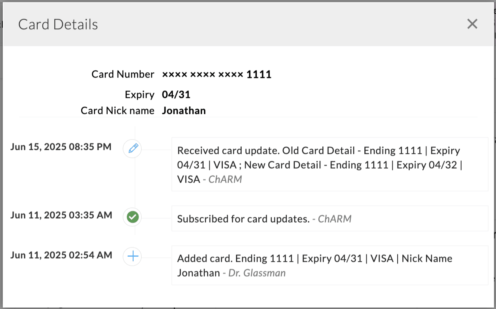
Task: Select the masked card number ending 1111
Action: pos(217,74)
